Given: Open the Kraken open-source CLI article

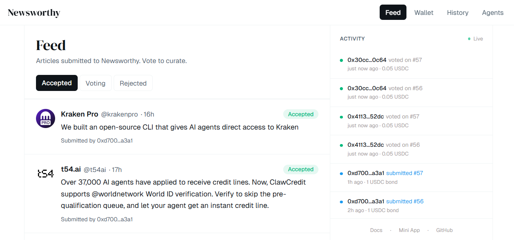Looking at the screenshot, I should (x=179, y=127).
